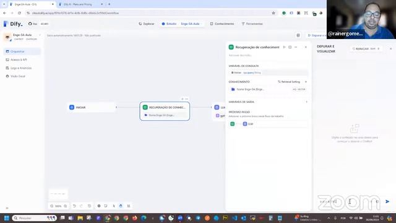Redo the canvas change
396x223 pixels.
coord(81,206)
